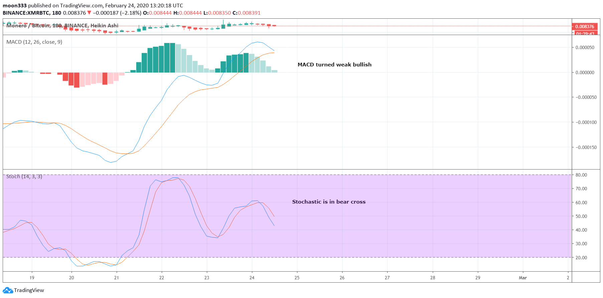Click the −0.000100 MACD axis label
This screenshot has width=603, height=298.
click(586, 122)
